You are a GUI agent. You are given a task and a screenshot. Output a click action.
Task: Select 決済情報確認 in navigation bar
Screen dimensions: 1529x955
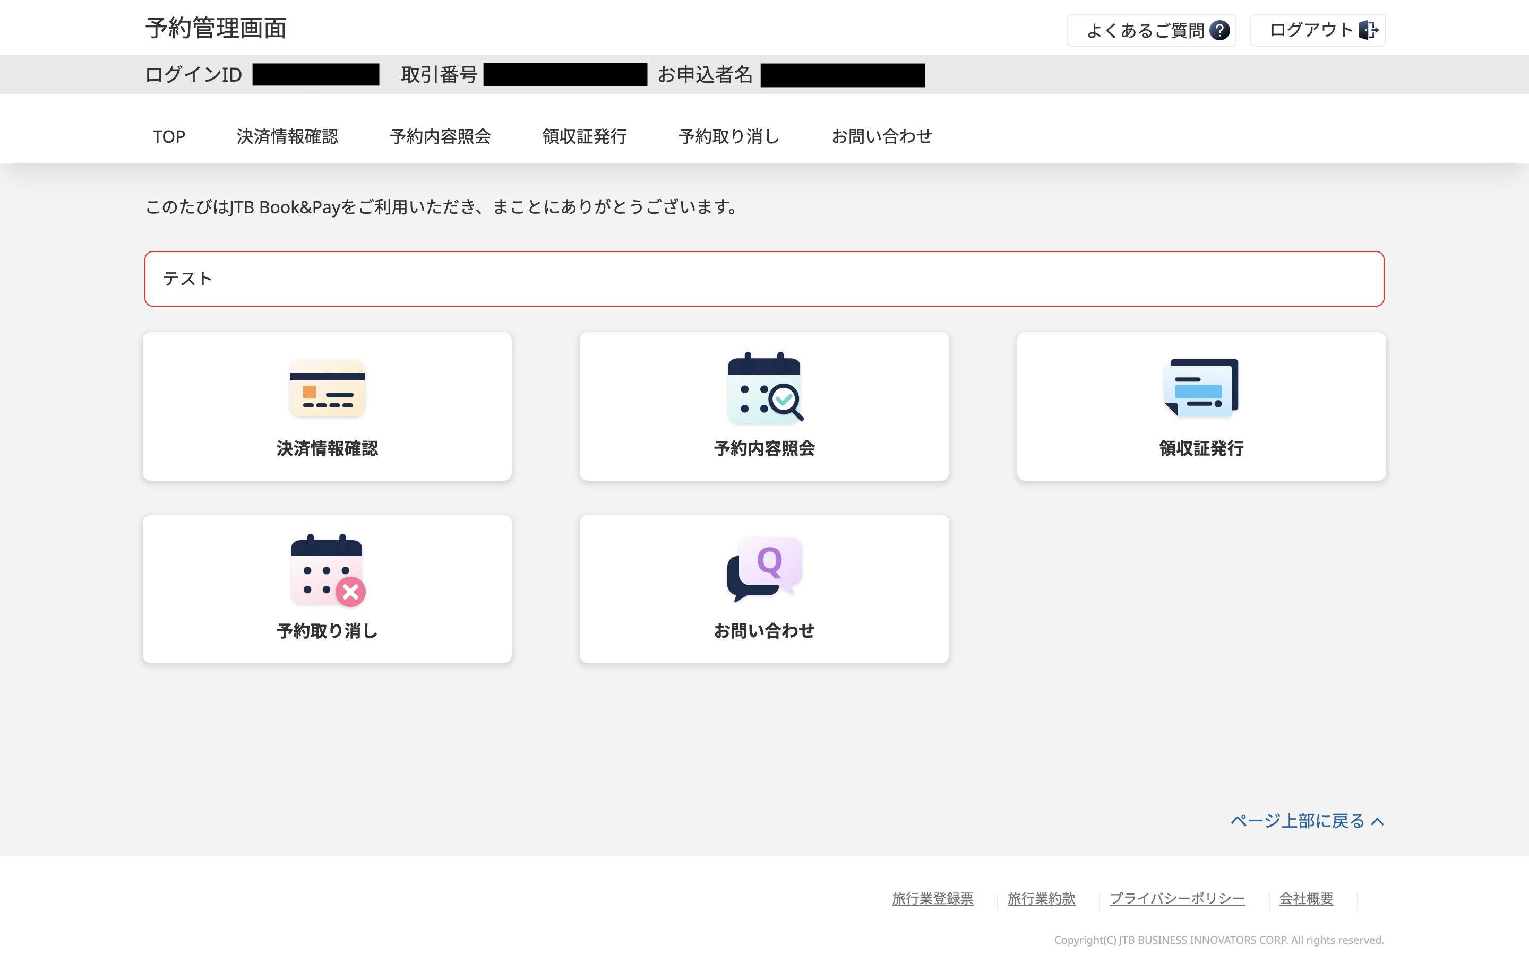coord(287,136)
